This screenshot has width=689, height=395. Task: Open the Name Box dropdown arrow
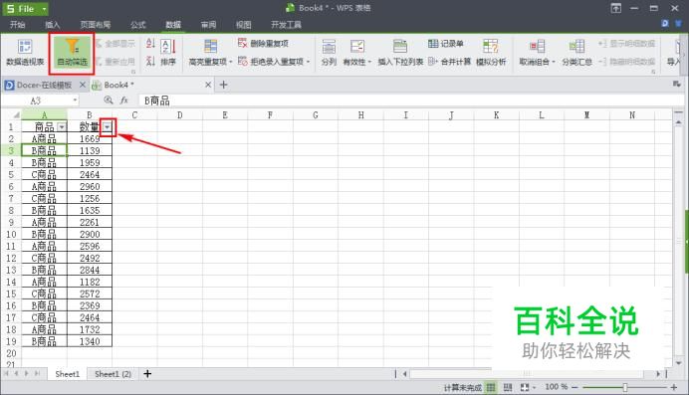click(x=75, y=100)
